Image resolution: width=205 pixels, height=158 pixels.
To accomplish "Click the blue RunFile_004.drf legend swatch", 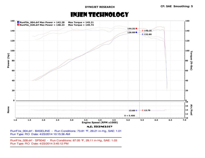I will (x=18, y=22).
